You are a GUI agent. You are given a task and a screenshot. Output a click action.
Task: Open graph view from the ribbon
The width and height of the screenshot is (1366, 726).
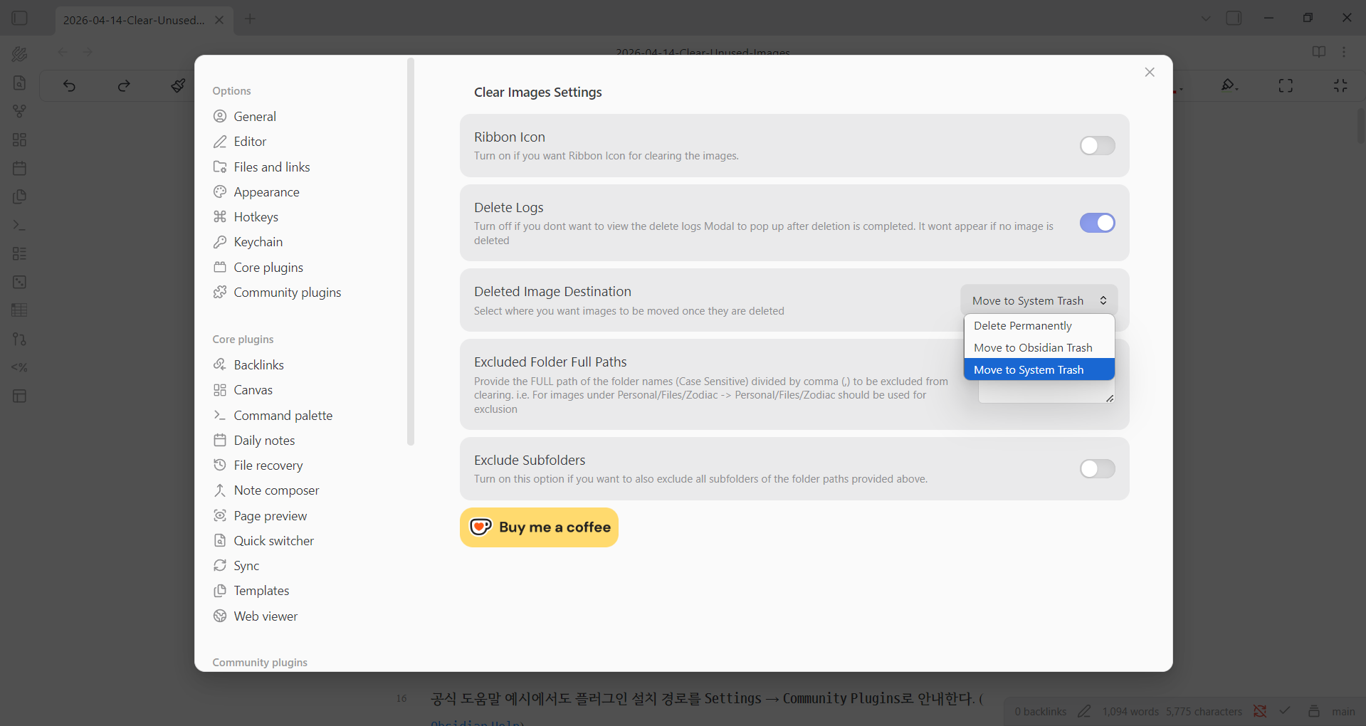pyautogui.click(x=20, y=111)
